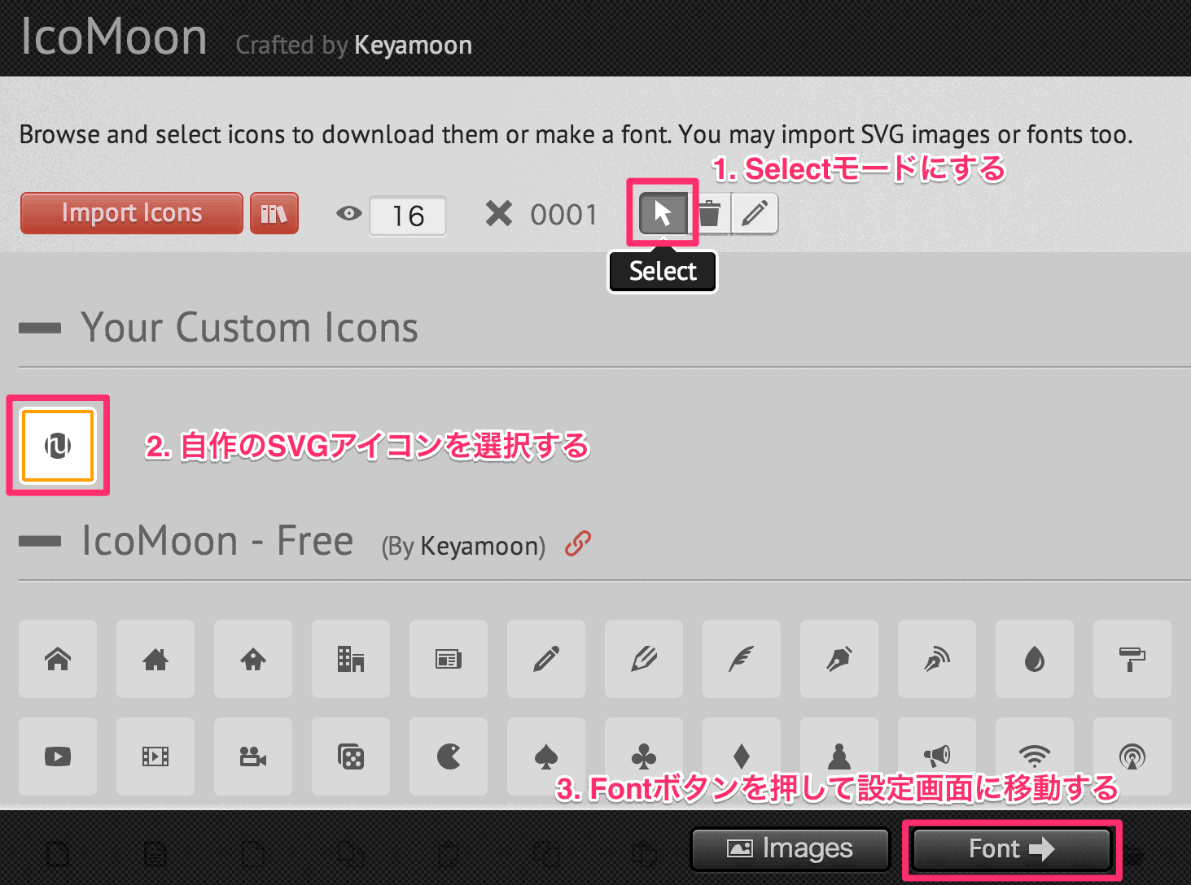This screenshot has height=885, width=1191.
Task: Open the Images tab at bottom
Action: (790, 849)
